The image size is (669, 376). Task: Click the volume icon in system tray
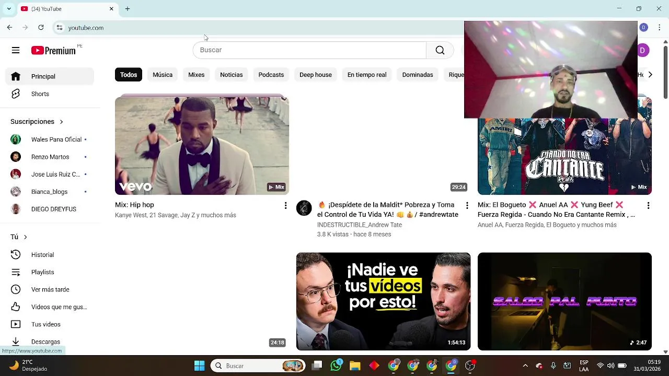610,366
